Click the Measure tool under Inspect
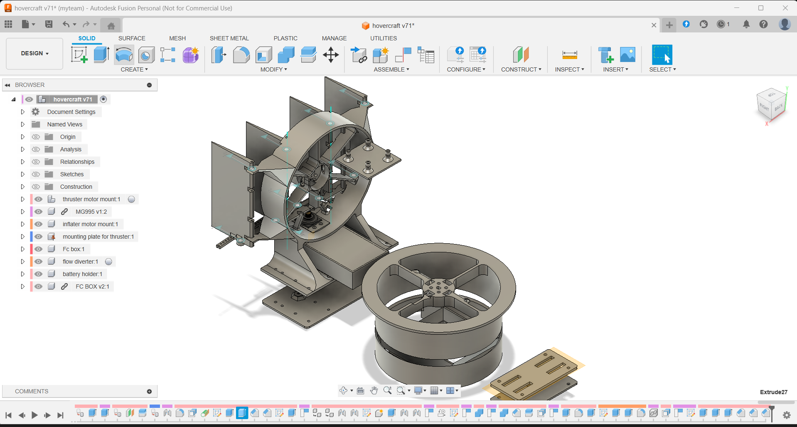 click(x=569, y=54)
